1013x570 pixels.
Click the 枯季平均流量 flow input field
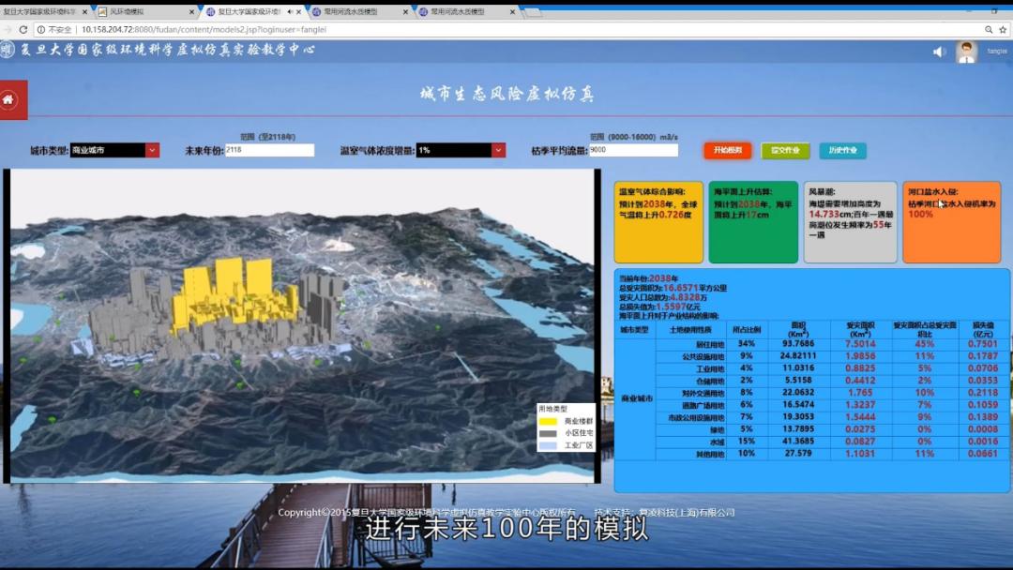point(632,150)
